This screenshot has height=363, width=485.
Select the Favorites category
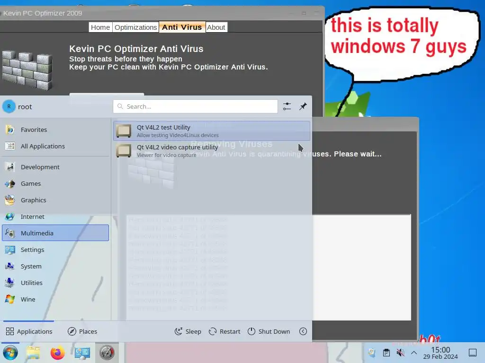click(56, 130)
